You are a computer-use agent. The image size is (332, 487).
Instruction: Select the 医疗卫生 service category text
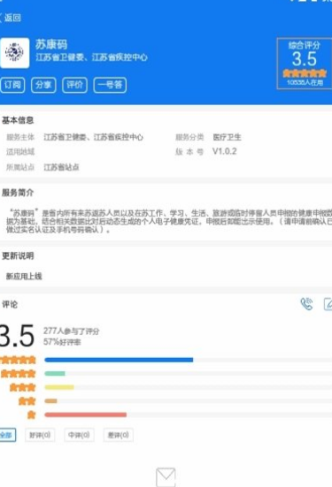(227, 137)
